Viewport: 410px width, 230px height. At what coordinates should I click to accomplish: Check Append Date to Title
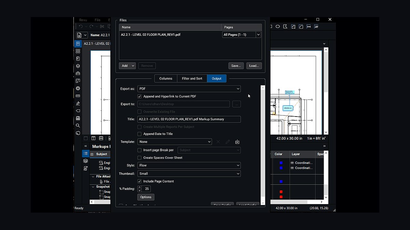click(139, 134)
